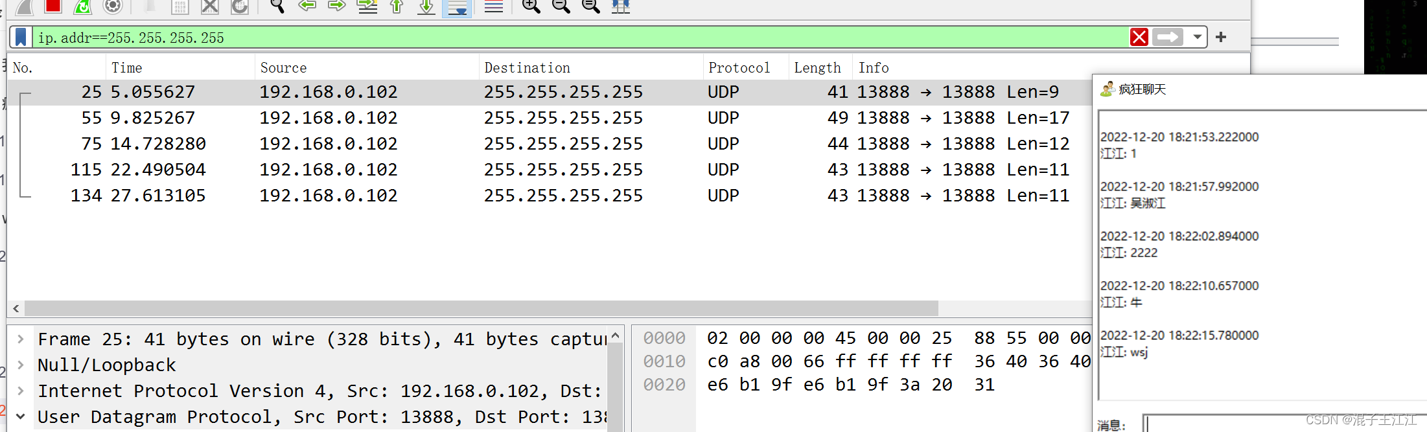
Task: Go back in packet history
Action: 307,6
